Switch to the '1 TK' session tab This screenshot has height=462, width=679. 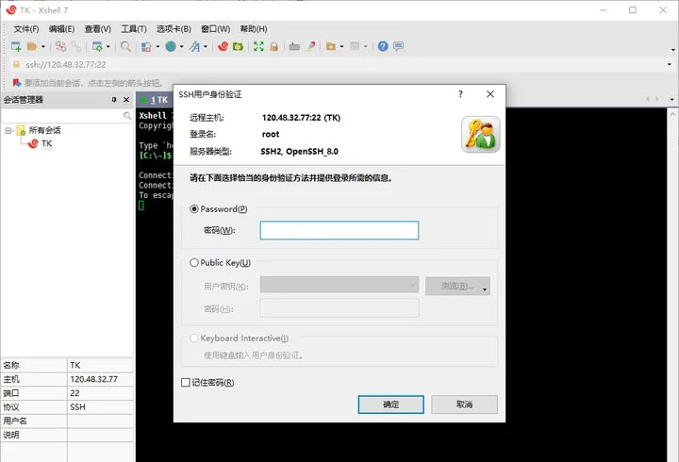[155, 100]
